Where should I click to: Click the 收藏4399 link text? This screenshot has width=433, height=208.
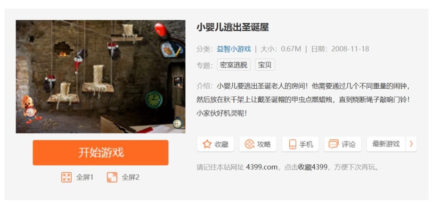[312, 167]
